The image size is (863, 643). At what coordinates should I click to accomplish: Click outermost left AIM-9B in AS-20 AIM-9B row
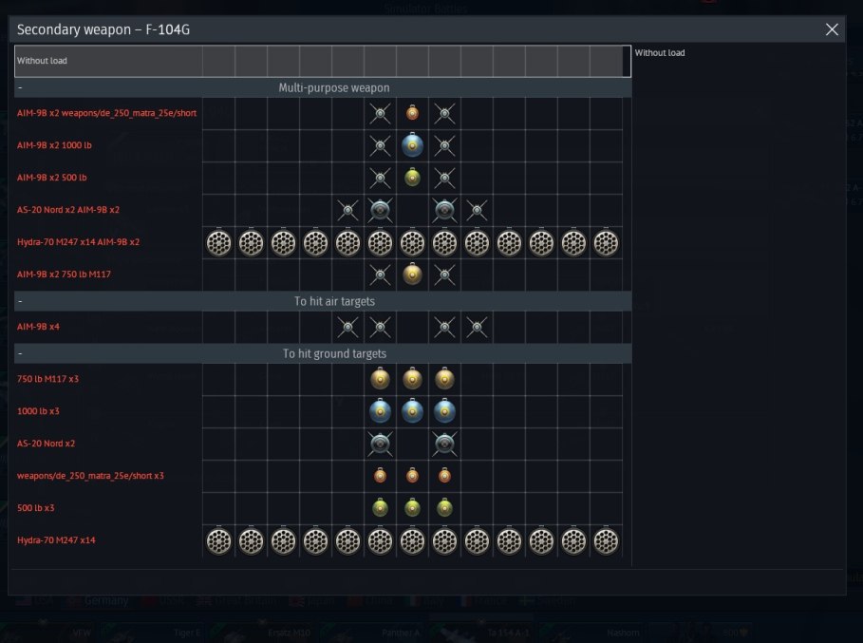[347, 210]
